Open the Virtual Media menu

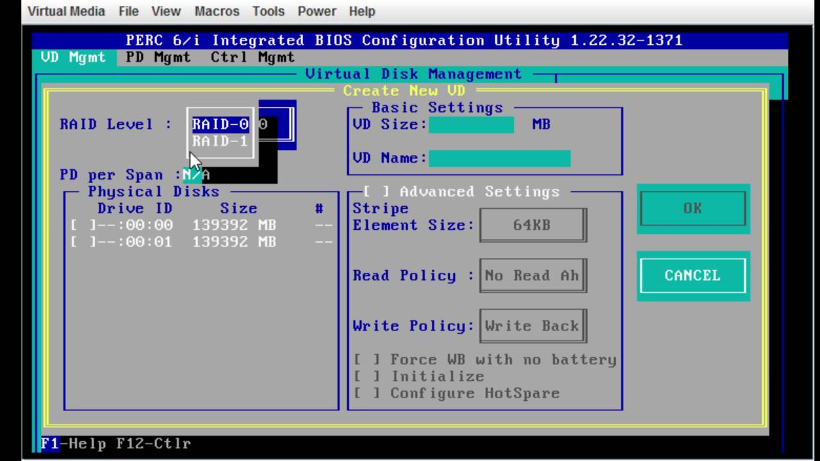[x=67, y=11]
